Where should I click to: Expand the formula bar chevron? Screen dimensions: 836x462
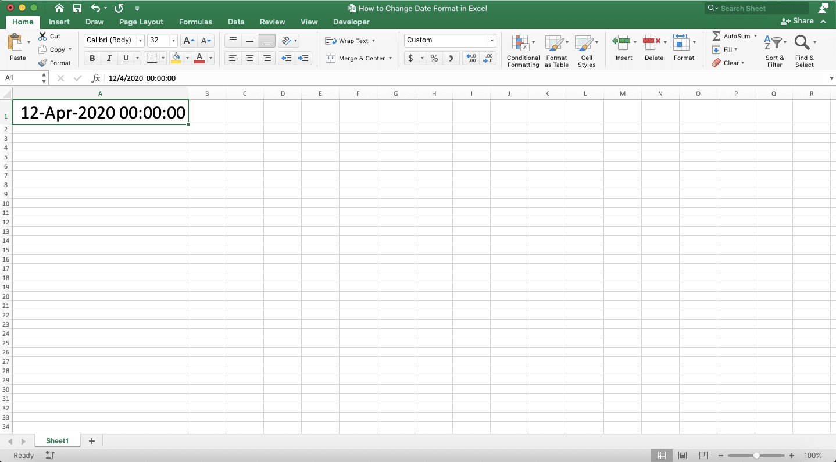(x=831, y=78)
